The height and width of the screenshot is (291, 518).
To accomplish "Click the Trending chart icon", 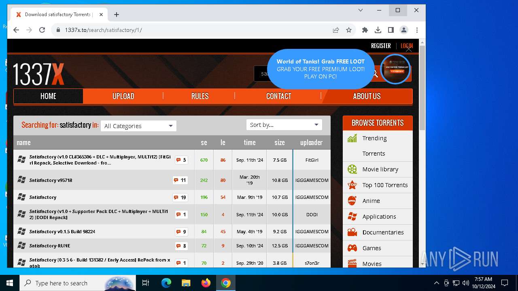I will pyautogui.click(x=352, y=138).
